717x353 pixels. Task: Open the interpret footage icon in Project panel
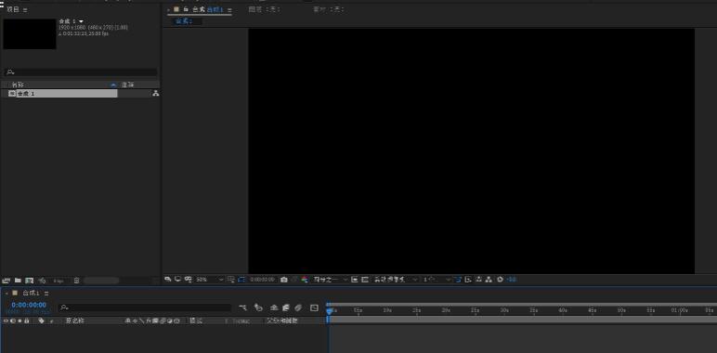coord(6,281)
